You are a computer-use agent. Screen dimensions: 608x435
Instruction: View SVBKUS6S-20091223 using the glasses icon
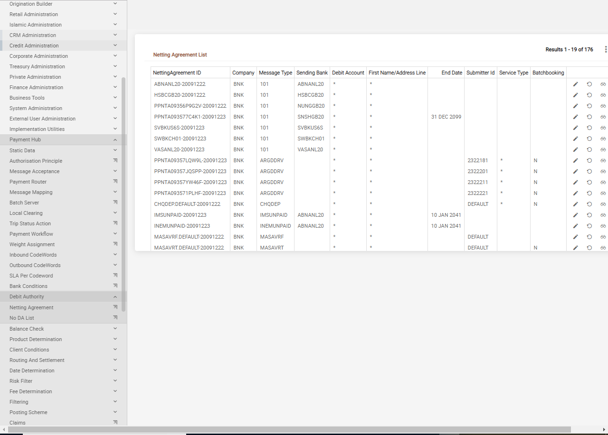point(603,128)
